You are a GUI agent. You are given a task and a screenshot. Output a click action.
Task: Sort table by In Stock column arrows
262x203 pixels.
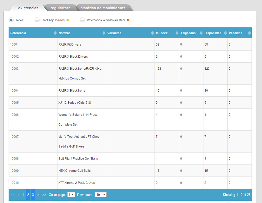coord(177,33)
